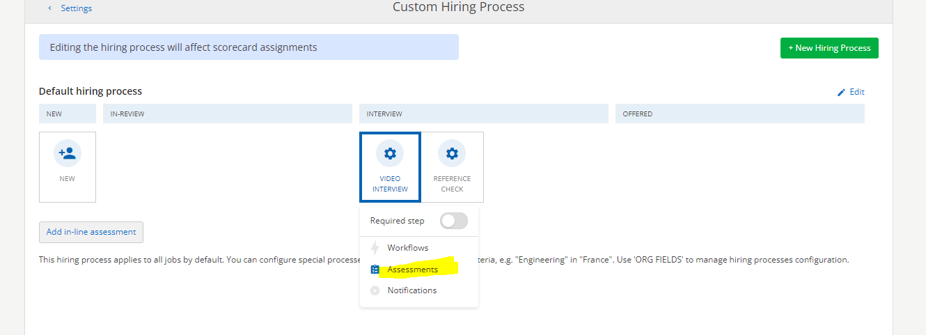Select the NEW stage header

68,114
